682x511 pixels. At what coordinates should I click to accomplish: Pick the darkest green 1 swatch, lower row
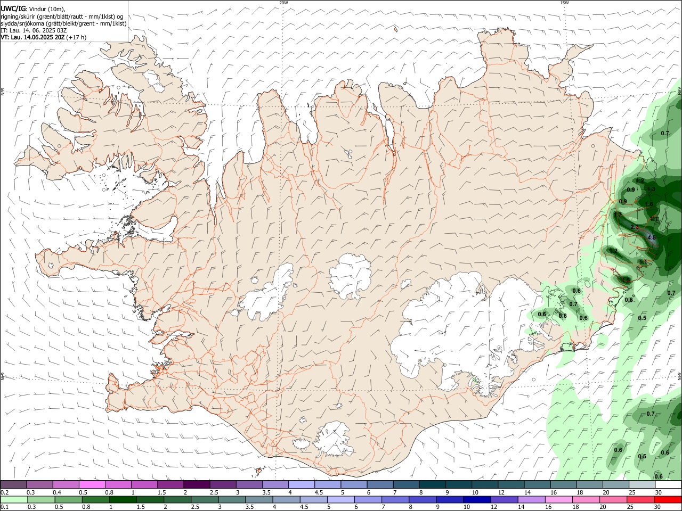124,499
